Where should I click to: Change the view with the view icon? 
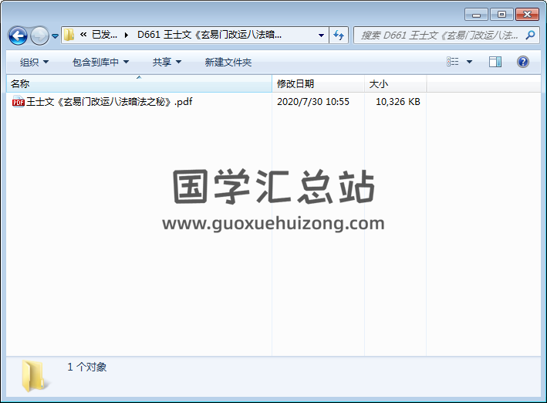tap(452, 62)
